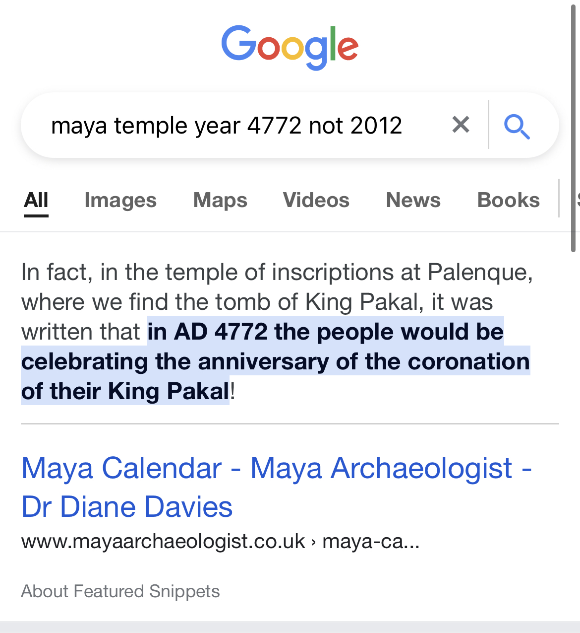
Task: Open the Books tab
Action: [x=508, y=200]
